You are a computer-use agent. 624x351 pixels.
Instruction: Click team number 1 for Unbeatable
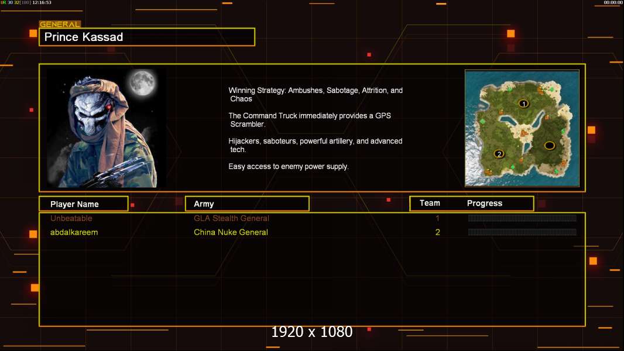pyautogui.click(x=437, y=218)
